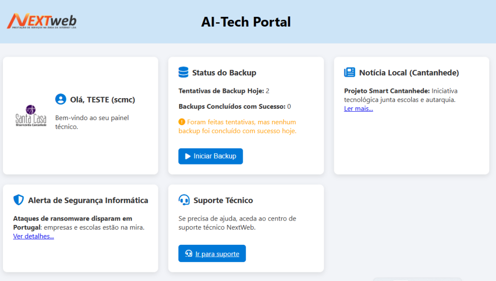Open the Ler mais news link
Screen dimensions: 496x281
point(358,108)
